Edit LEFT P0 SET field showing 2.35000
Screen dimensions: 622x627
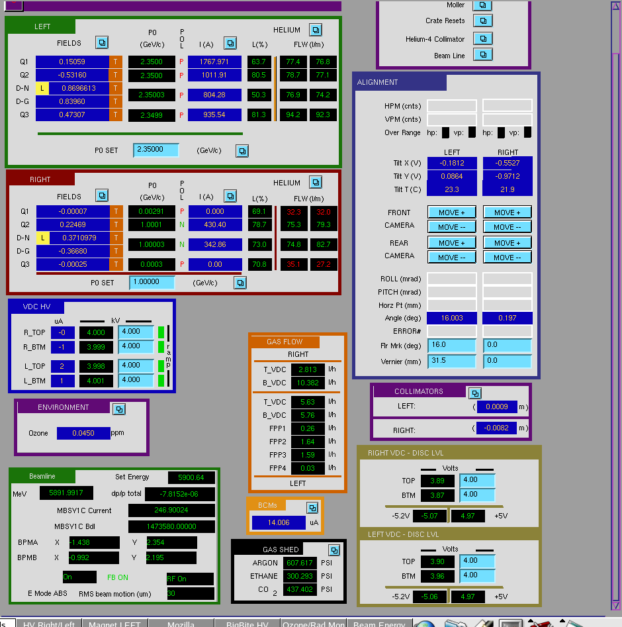[x=156, y=150]
